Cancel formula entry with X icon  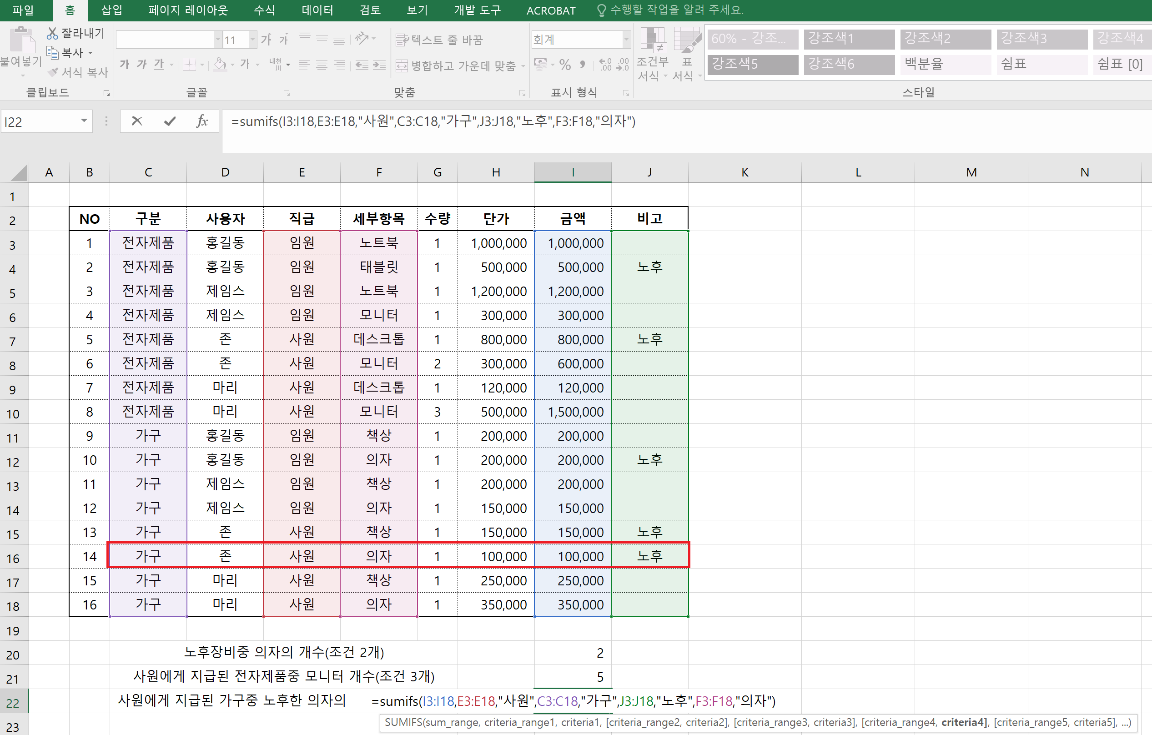pyautogui.click(x=137, y=121)
